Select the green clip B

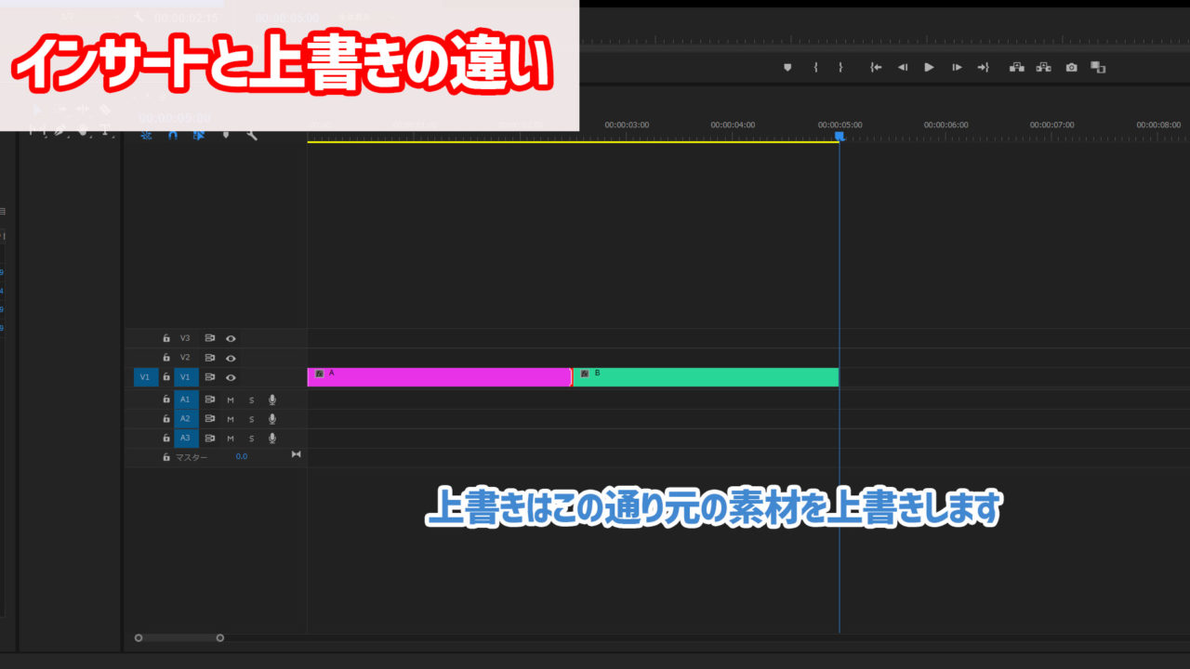click(707, 377)
